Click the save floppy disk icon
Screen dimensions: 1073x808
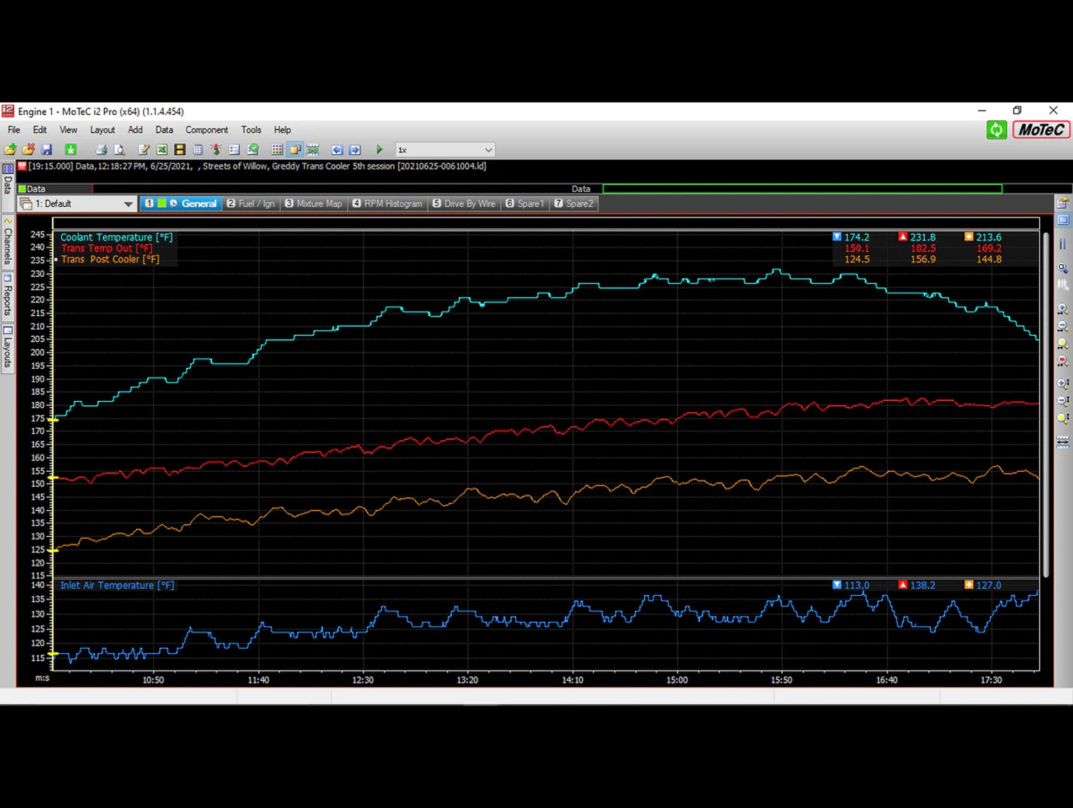click(47, 149)
